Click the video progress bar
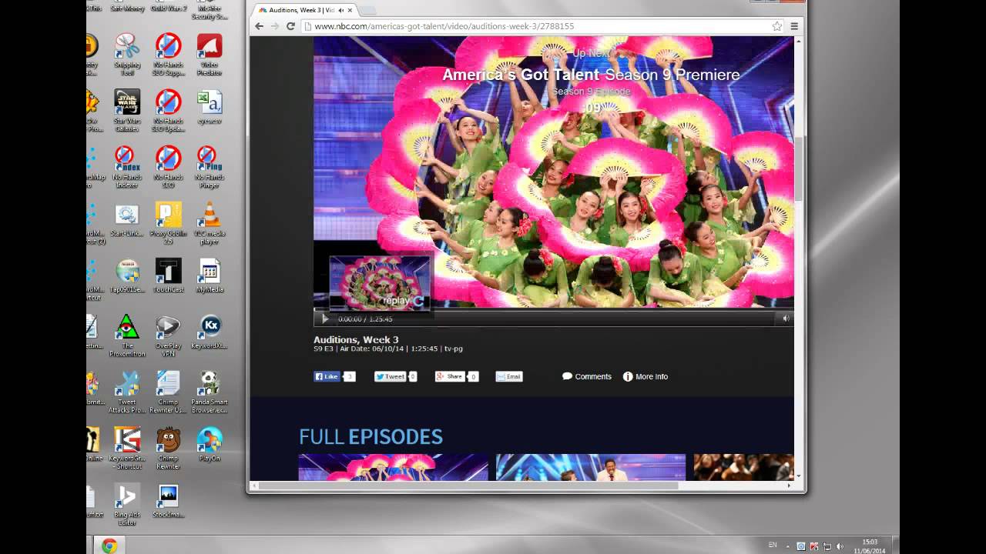This screenshot has width=986, height=554. coord(553,311)
